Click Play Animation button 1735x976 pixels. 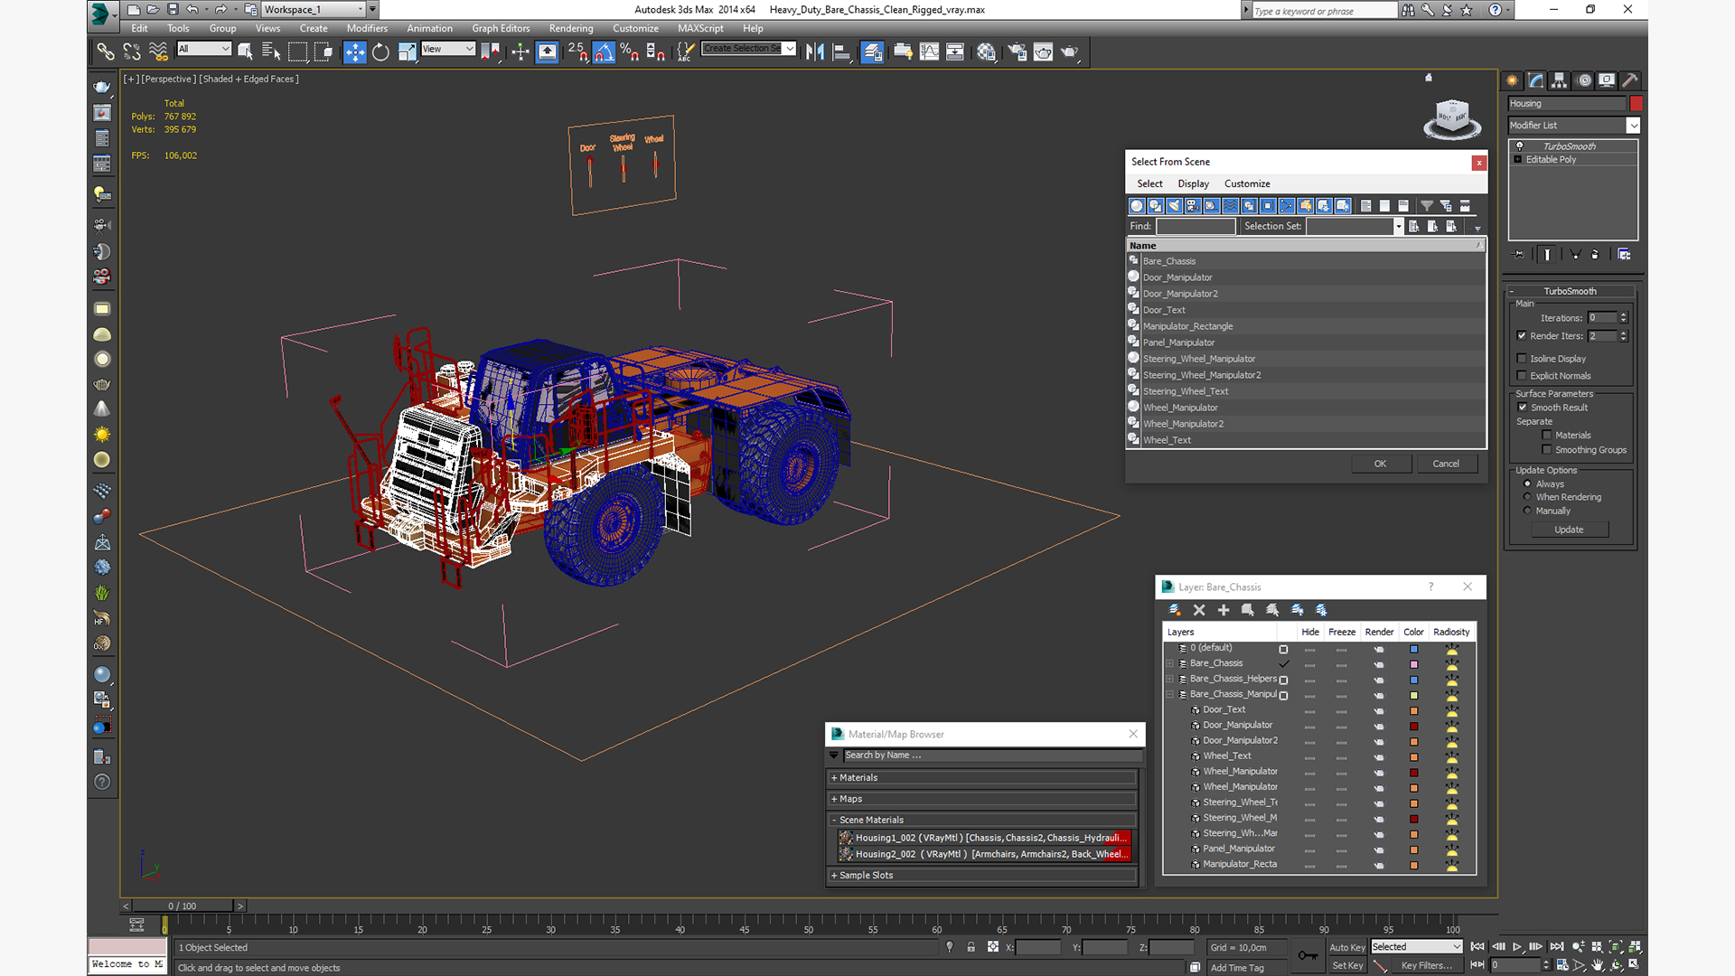coord(1517,947)
